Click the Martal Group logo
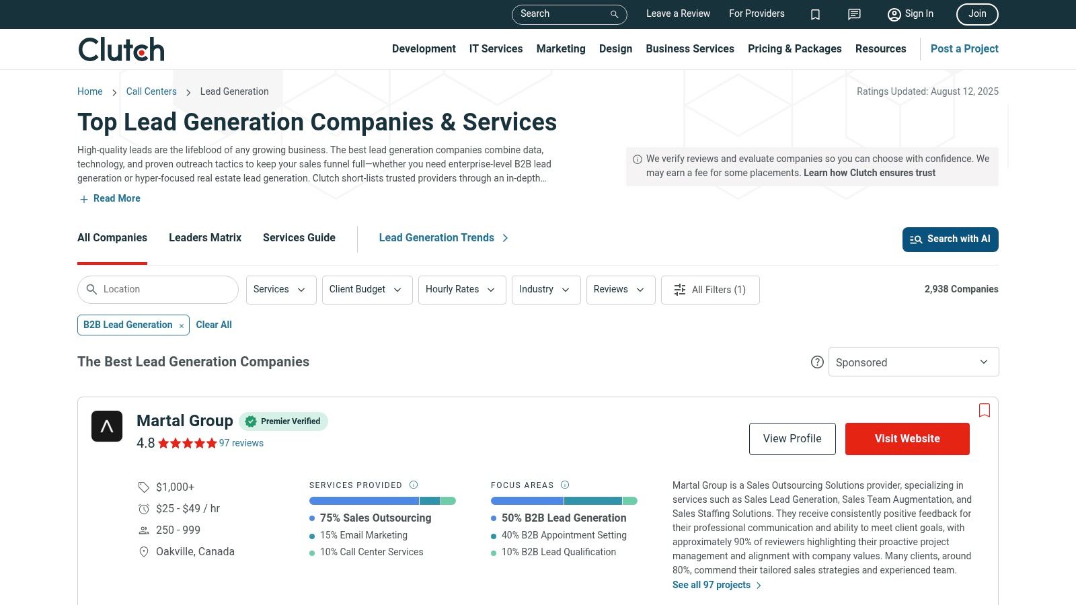Screen dimensions: 1076x605 [107, 426]
